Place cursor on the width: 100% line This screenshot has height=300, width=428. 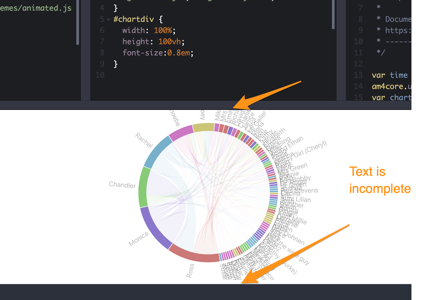pyautogui.click(x=147, y=30)
